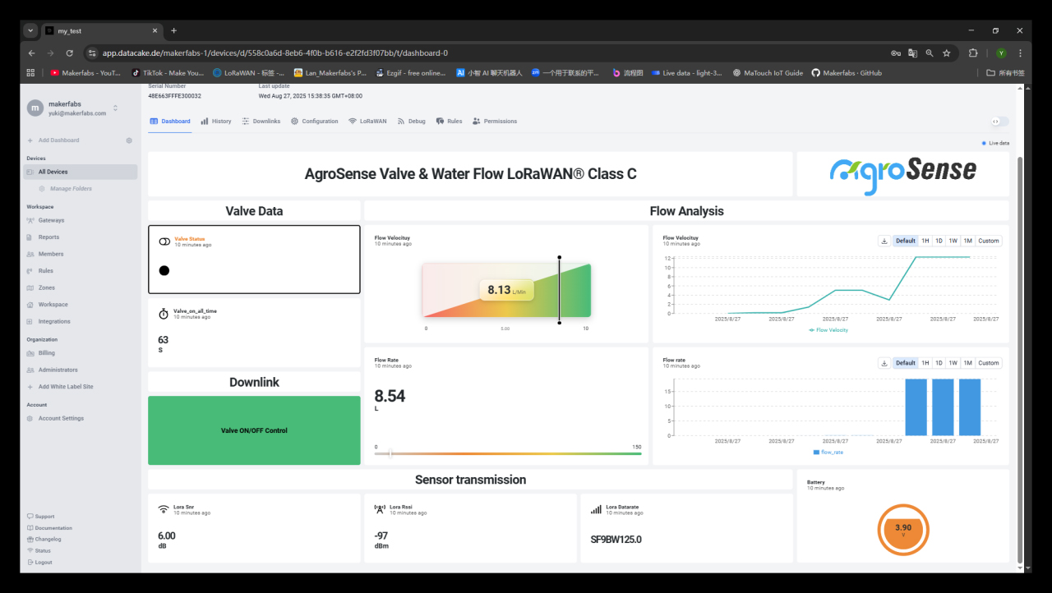The height and width of the screenshot is (593, 1052).
Task: Click Add Dashboard in the sidebar
Action: [x=58, y=140]
